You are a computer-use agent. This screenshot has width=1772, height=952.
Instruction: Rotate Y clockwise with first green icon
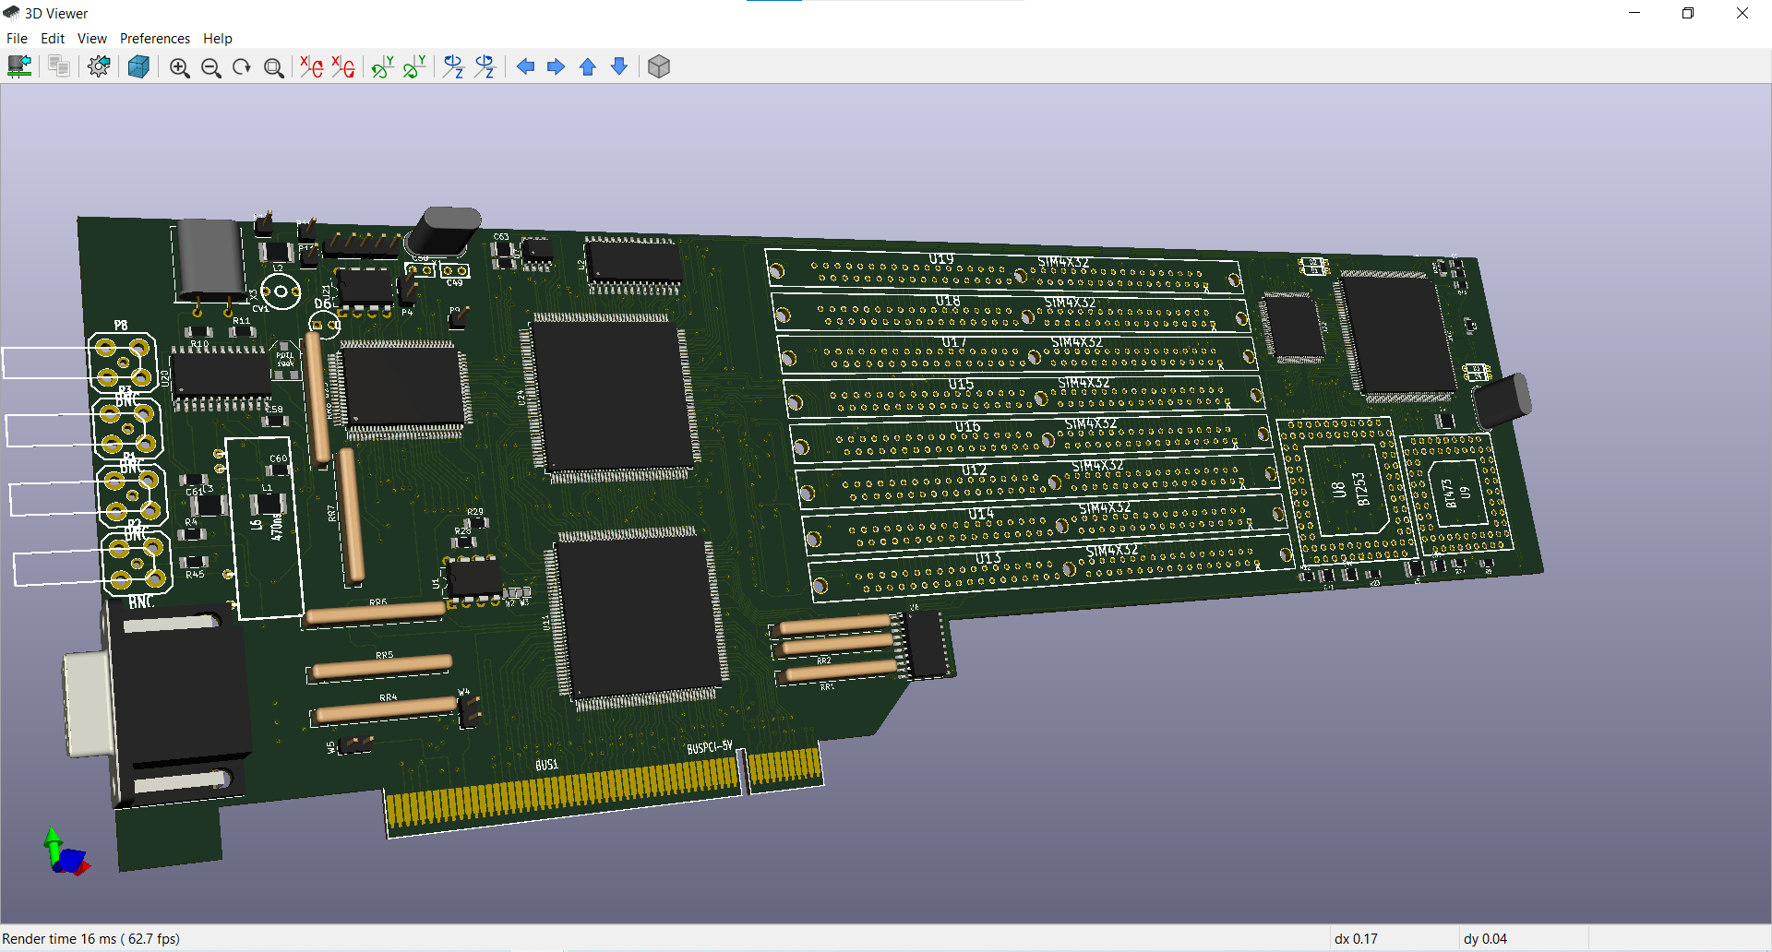(382, 66)
